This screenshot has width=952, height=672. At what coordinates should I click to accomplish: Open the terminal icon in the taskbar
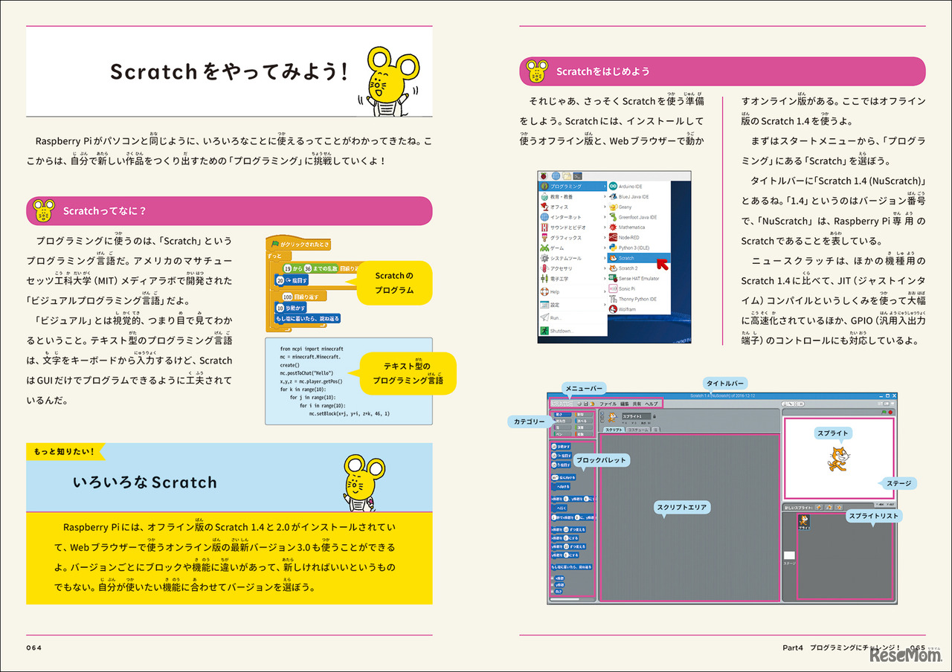tap(576, 175)
